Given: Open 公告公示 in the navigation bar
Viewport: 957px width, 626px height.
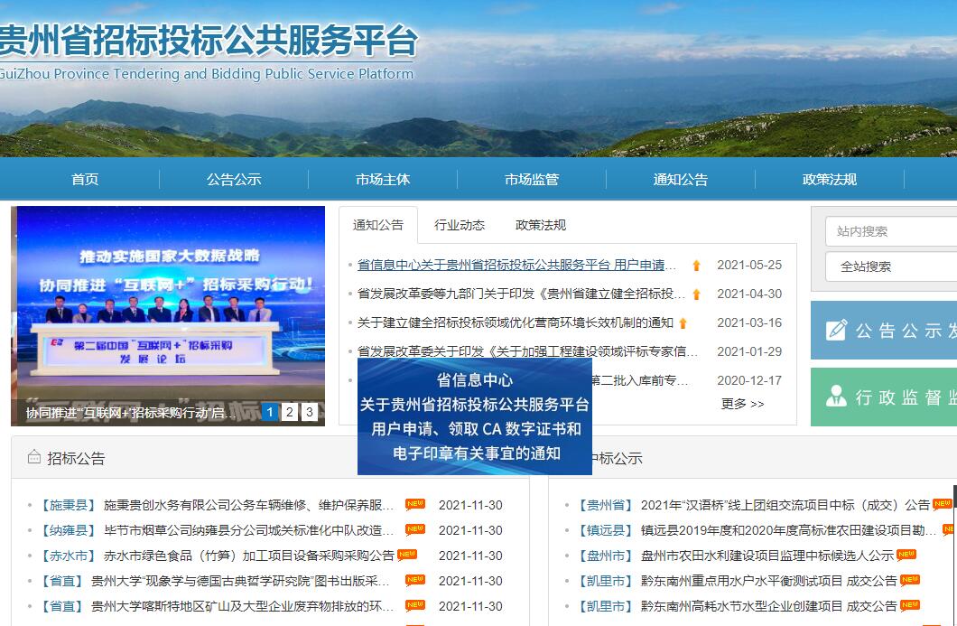Looking at the screenshot, I should coord(234,179).
